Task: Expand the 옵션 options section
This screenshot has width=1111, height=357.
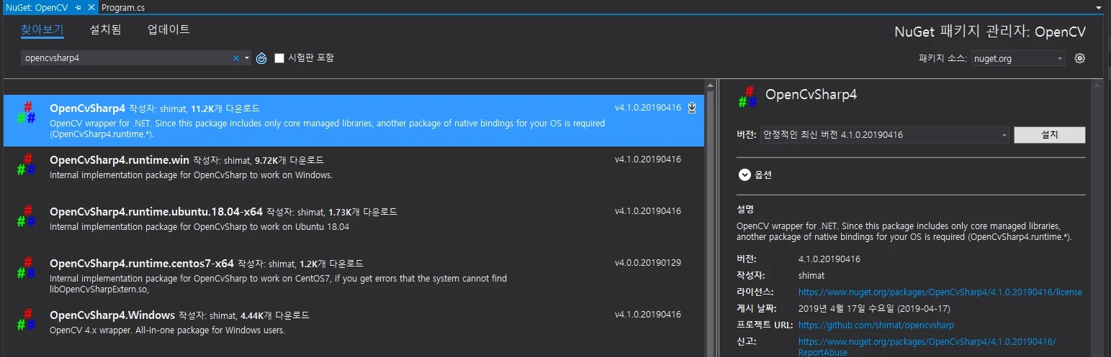Action: 745,175
